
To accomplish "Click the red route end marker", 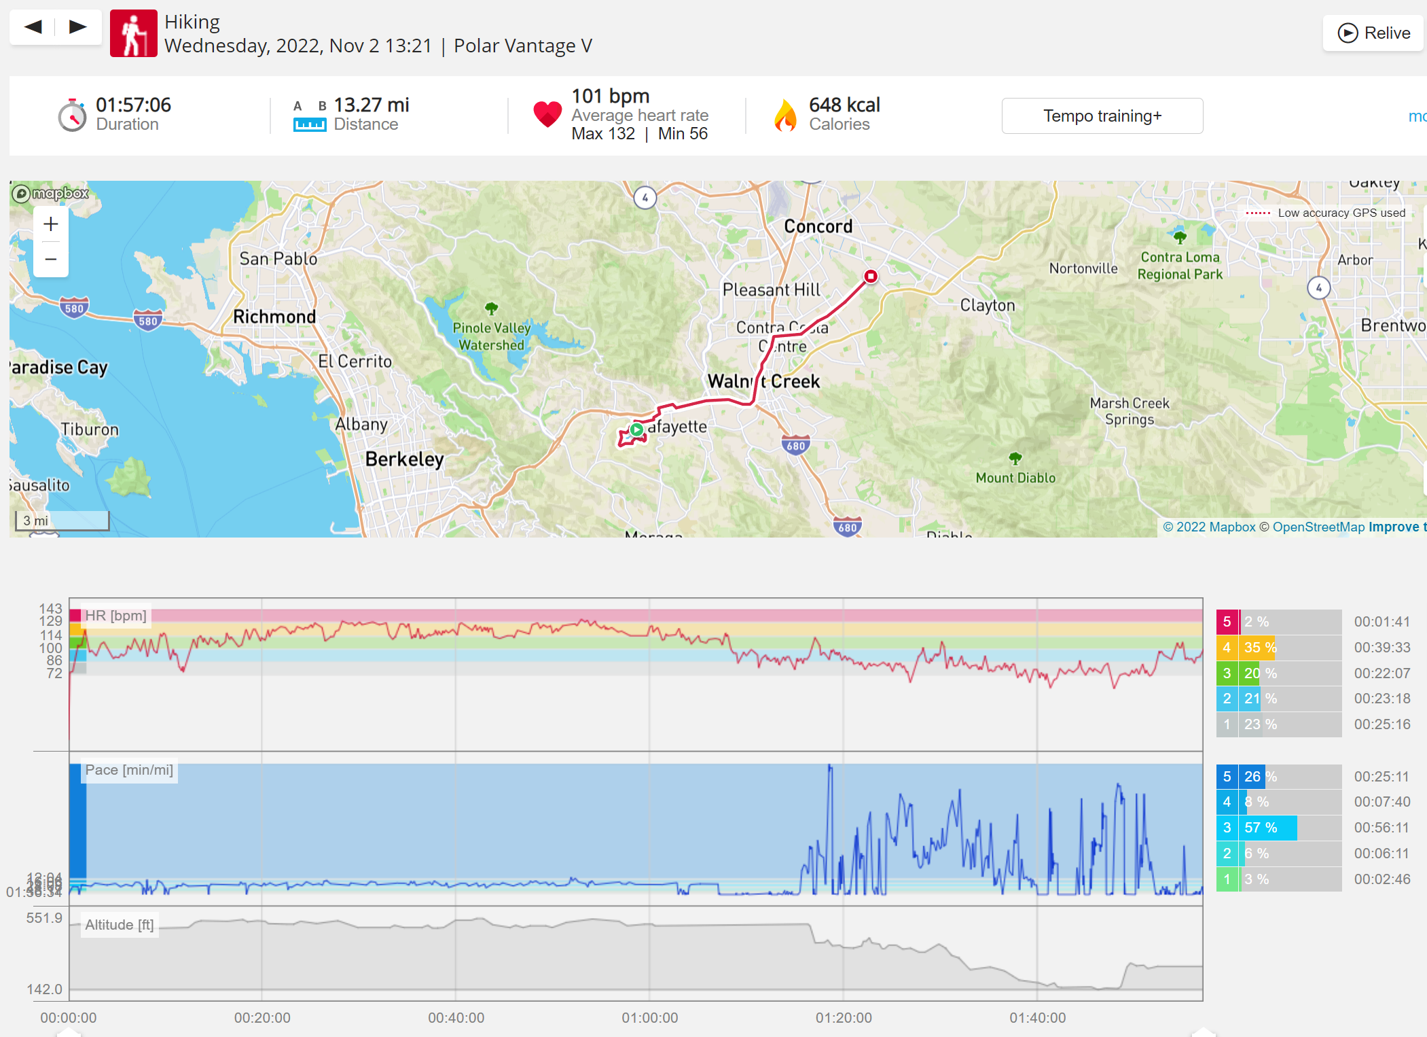I will (871, 276).
